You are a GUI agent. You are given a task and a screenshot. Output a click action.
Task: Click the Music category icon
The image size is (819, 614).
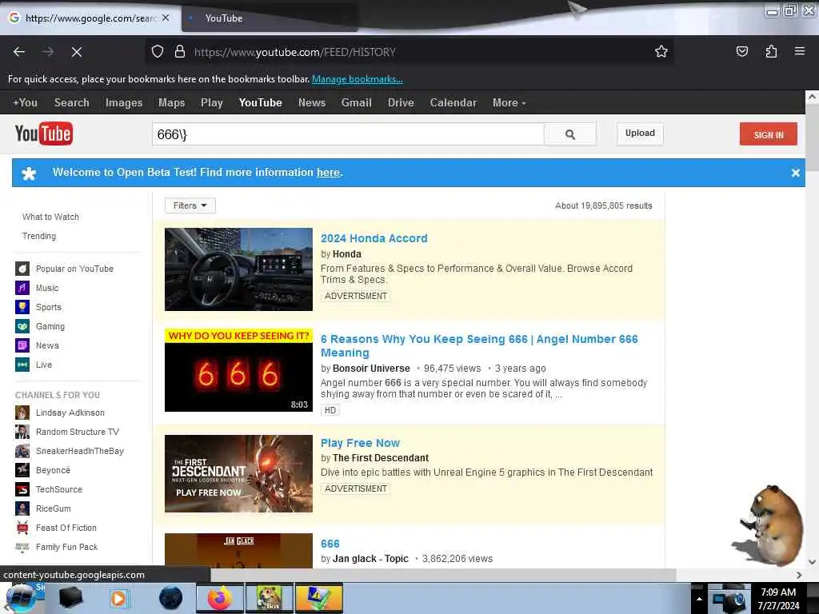[x=22, y=288]
